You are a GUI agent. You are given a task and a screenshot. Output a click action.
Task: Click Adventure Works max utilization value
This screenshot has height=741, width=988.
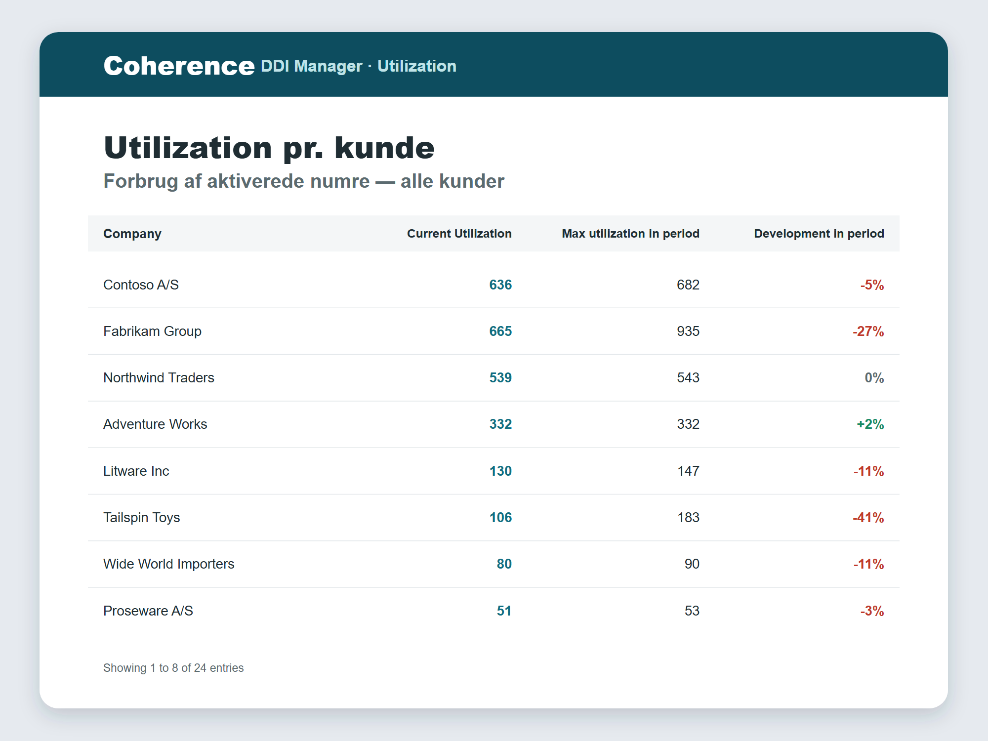[x=688, y=424]
